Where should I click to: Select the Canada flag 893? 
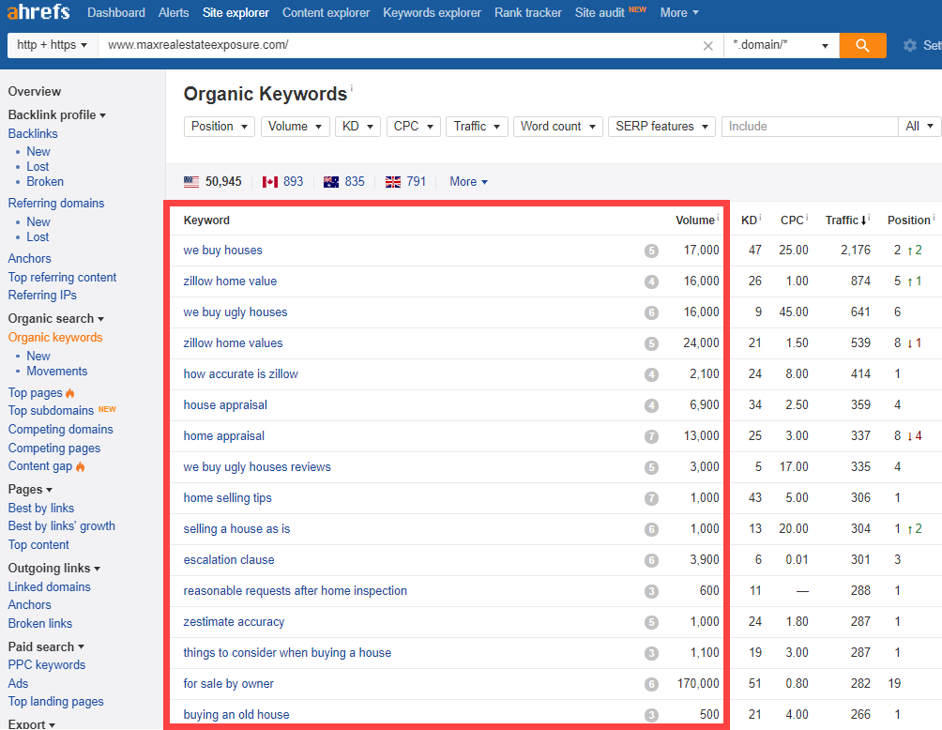click(283, 181)
